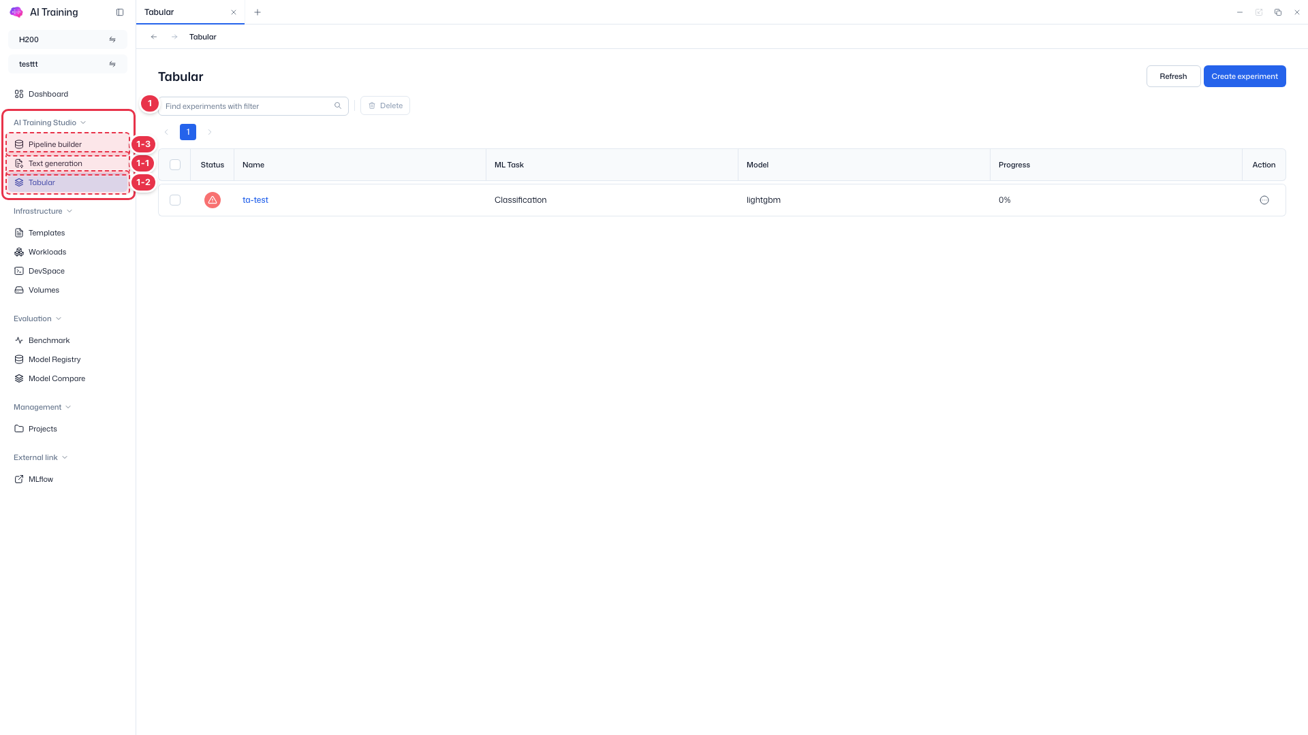1308x735 pixels.
Task: Go to next page with chevron
Action: tap(210, 132)
